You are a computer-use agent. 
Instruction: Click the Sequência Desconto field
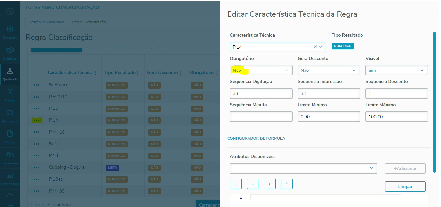[397, 93]
